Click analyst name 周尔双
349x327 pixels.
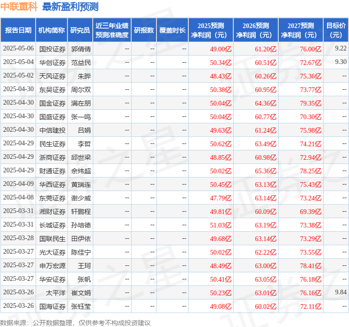pos(81,90)
